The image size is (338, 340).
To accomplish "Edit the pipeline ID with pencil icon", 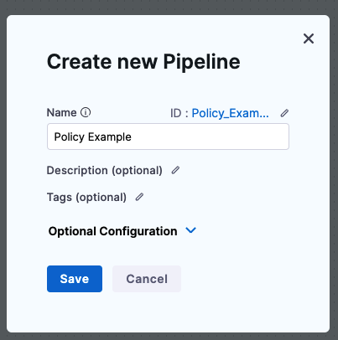I will pyautogui.click(x=284, y=113).
